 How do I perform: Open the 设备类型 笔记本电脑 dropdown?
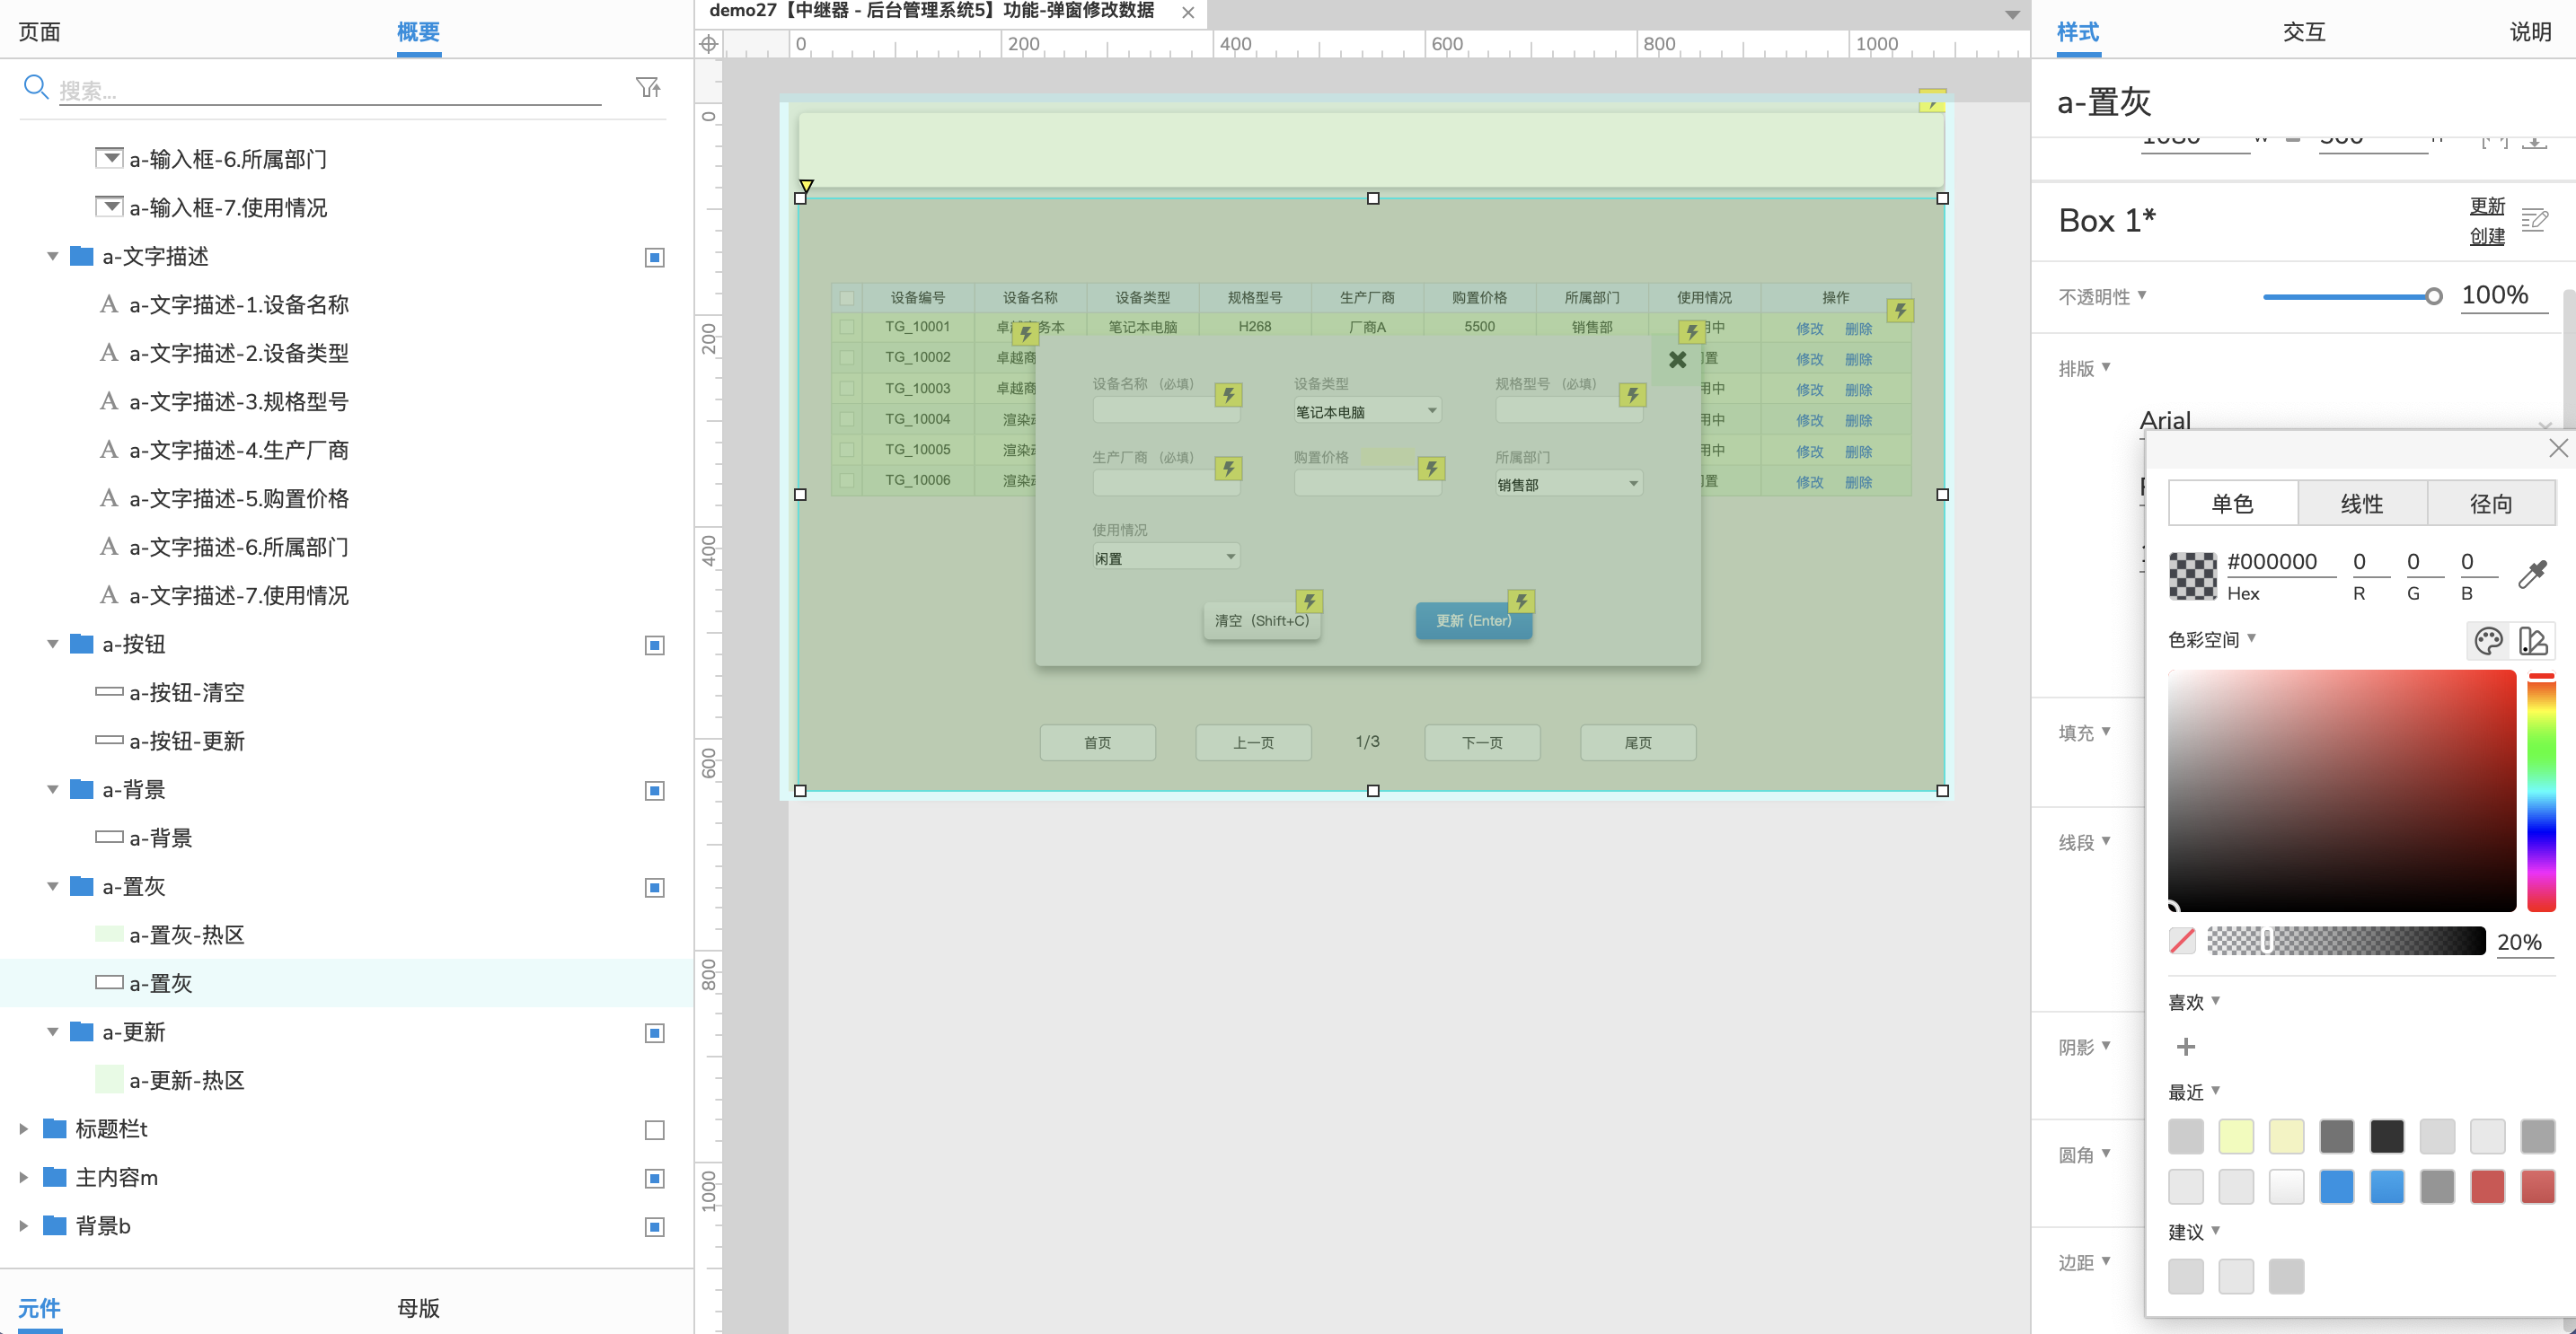(x=1367, y=410)
